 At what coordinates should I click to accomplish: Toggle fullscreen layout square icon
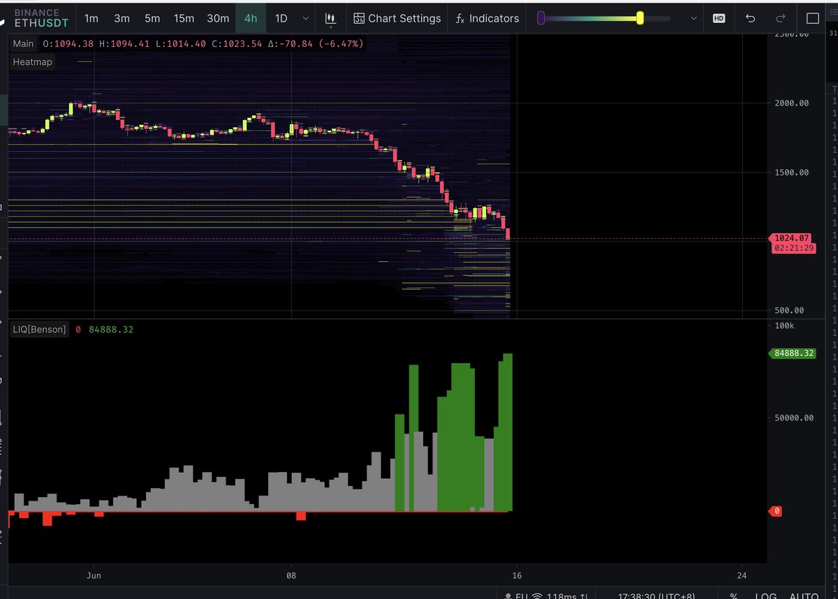click(813, 19)
